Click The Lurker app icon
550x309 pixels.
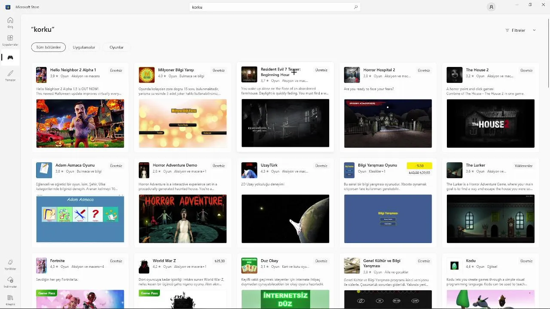pos(455,170)
